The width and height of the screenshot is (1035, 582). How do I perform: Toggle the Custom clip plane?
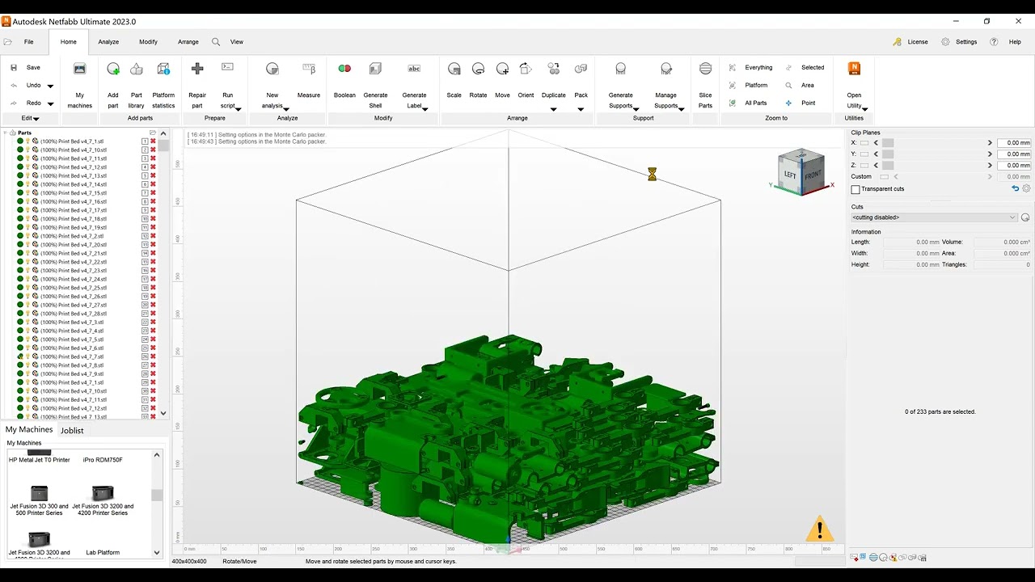(x=884, y=177)
